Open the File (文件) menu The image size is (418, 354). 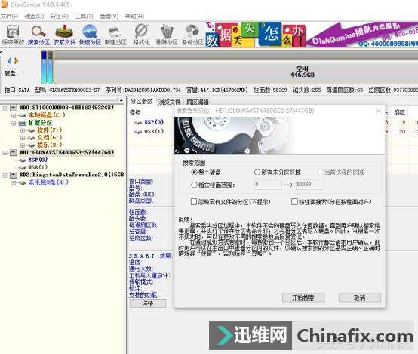(10, 17)
